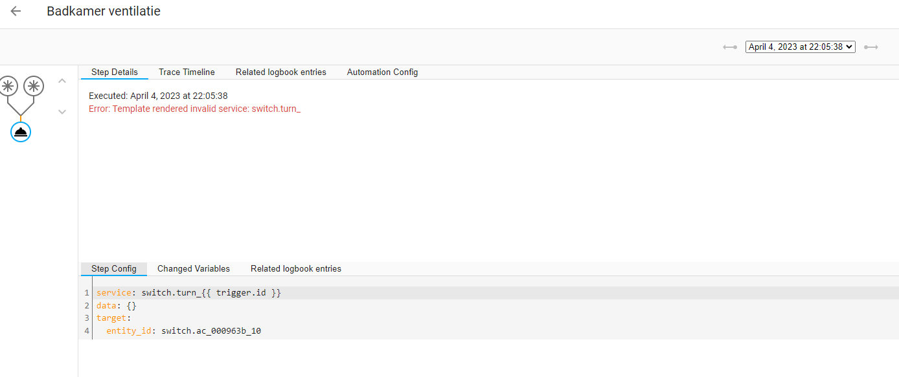Image resolution: width=899 pixels, height=377 pixels.
Task: Click the data line in the YAML editor
Action: pos(117,305)
